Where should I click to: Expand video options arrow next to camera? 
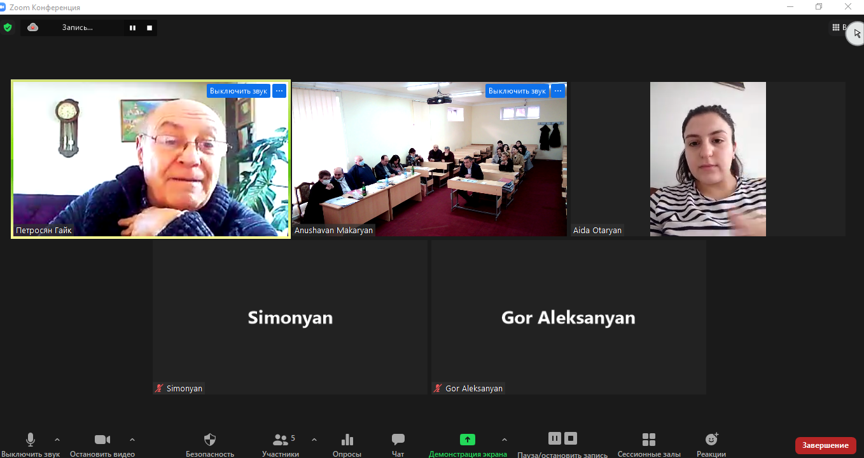[x=132, y=439]
